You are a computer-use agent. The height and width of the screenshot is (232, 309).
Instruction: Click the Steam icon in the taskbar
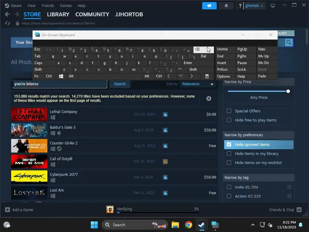coord(201,225)
